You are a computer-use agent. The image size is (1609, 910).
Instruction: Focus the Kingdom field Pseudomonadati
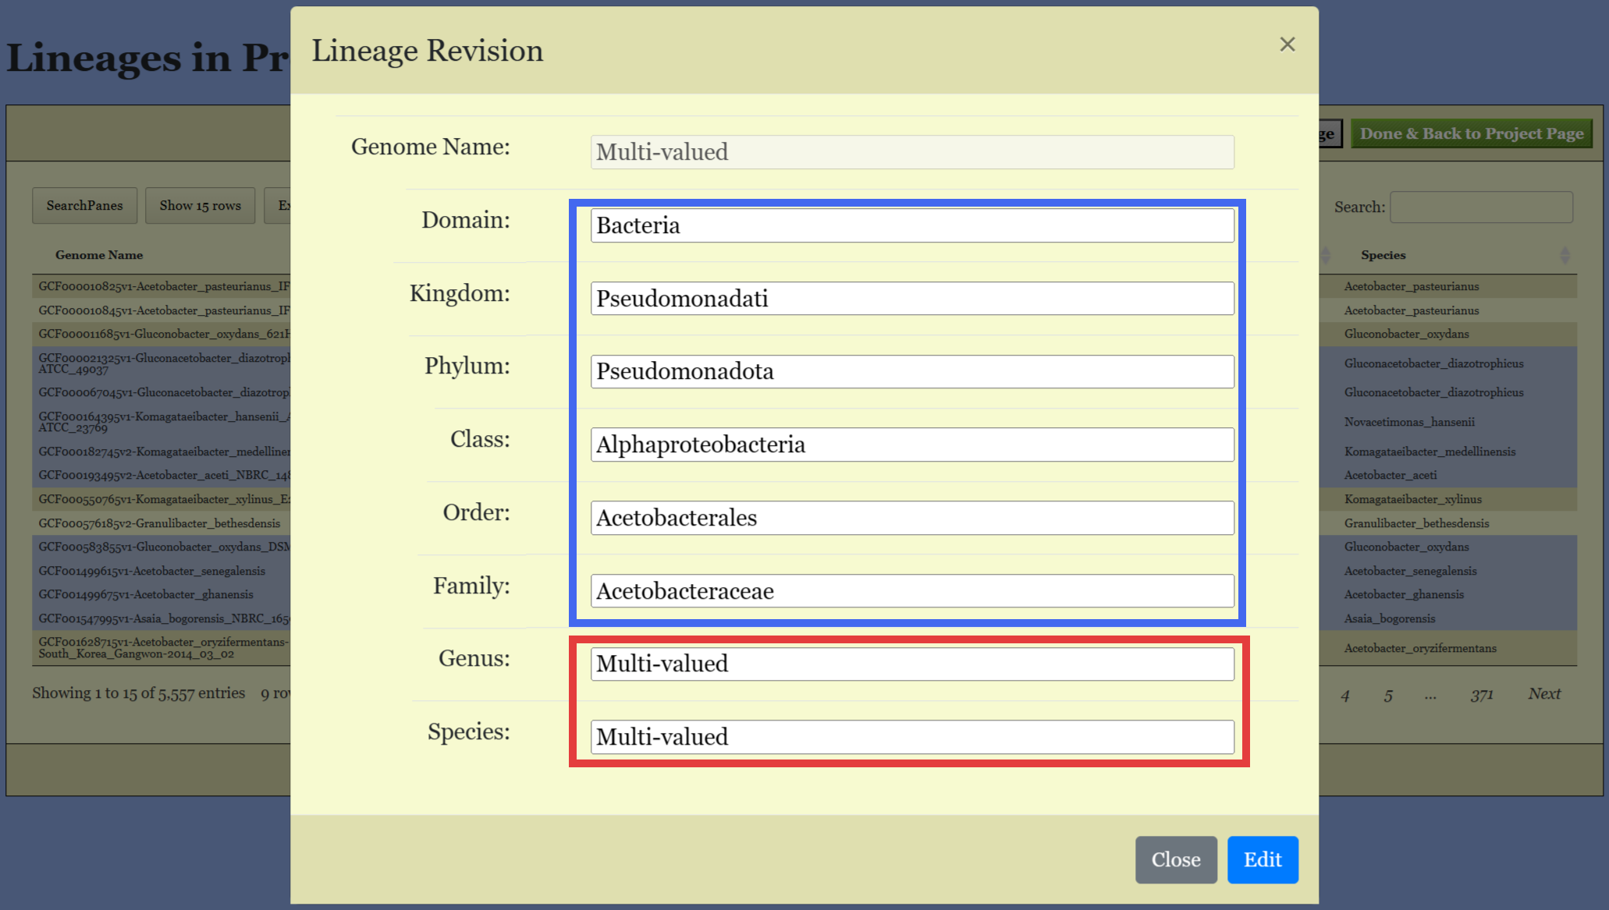(x=911, y=299)
